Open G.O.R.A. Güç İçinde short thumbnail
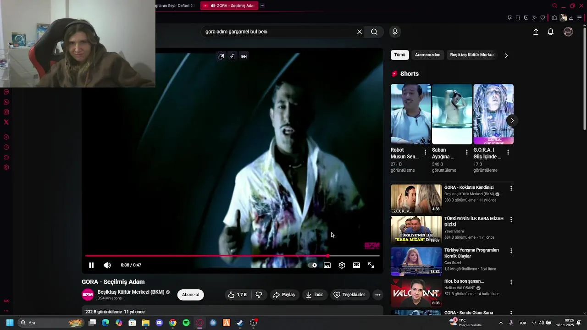This screenshot has width=587, height=330. (x=493, y=114)
